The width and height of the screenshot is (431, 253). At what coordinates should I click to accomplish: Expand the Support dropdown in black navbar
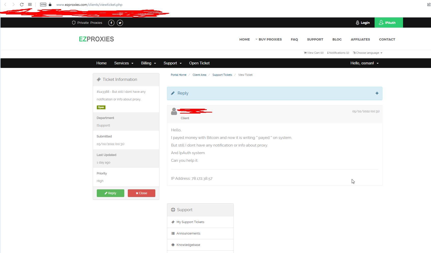173,63
